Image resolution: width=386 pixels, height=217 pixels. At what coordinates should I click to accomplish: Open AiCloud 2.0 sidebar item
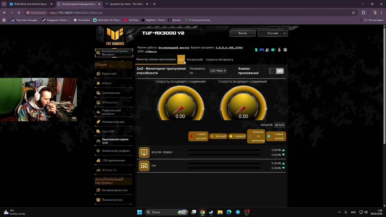pos(114,170)
